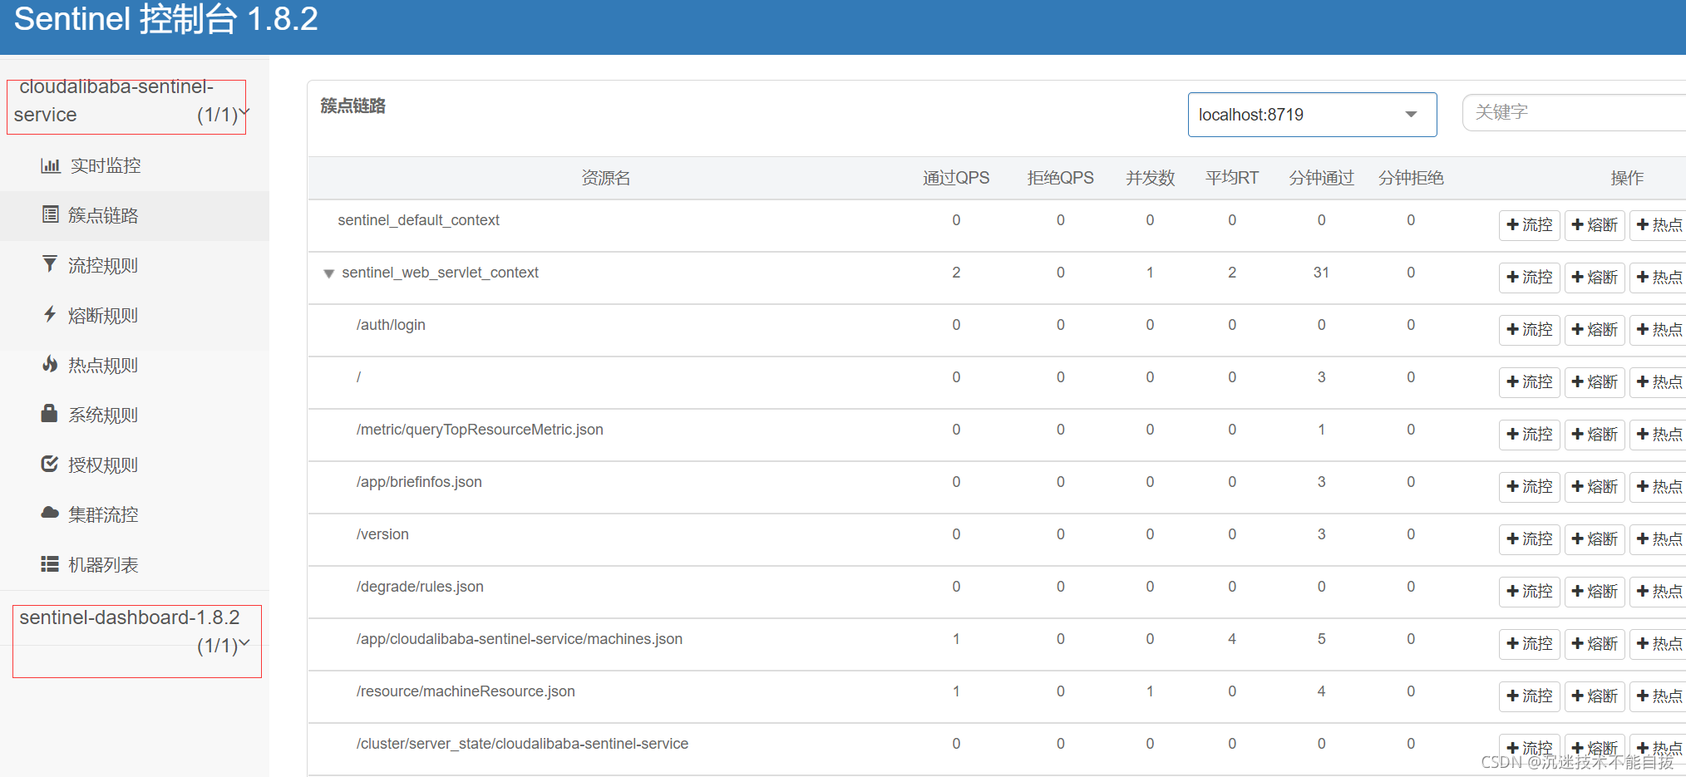Collapse the sentinel_web_servlet_context tree node
This screenshot has width=1686, height=777.
(328, 273)
